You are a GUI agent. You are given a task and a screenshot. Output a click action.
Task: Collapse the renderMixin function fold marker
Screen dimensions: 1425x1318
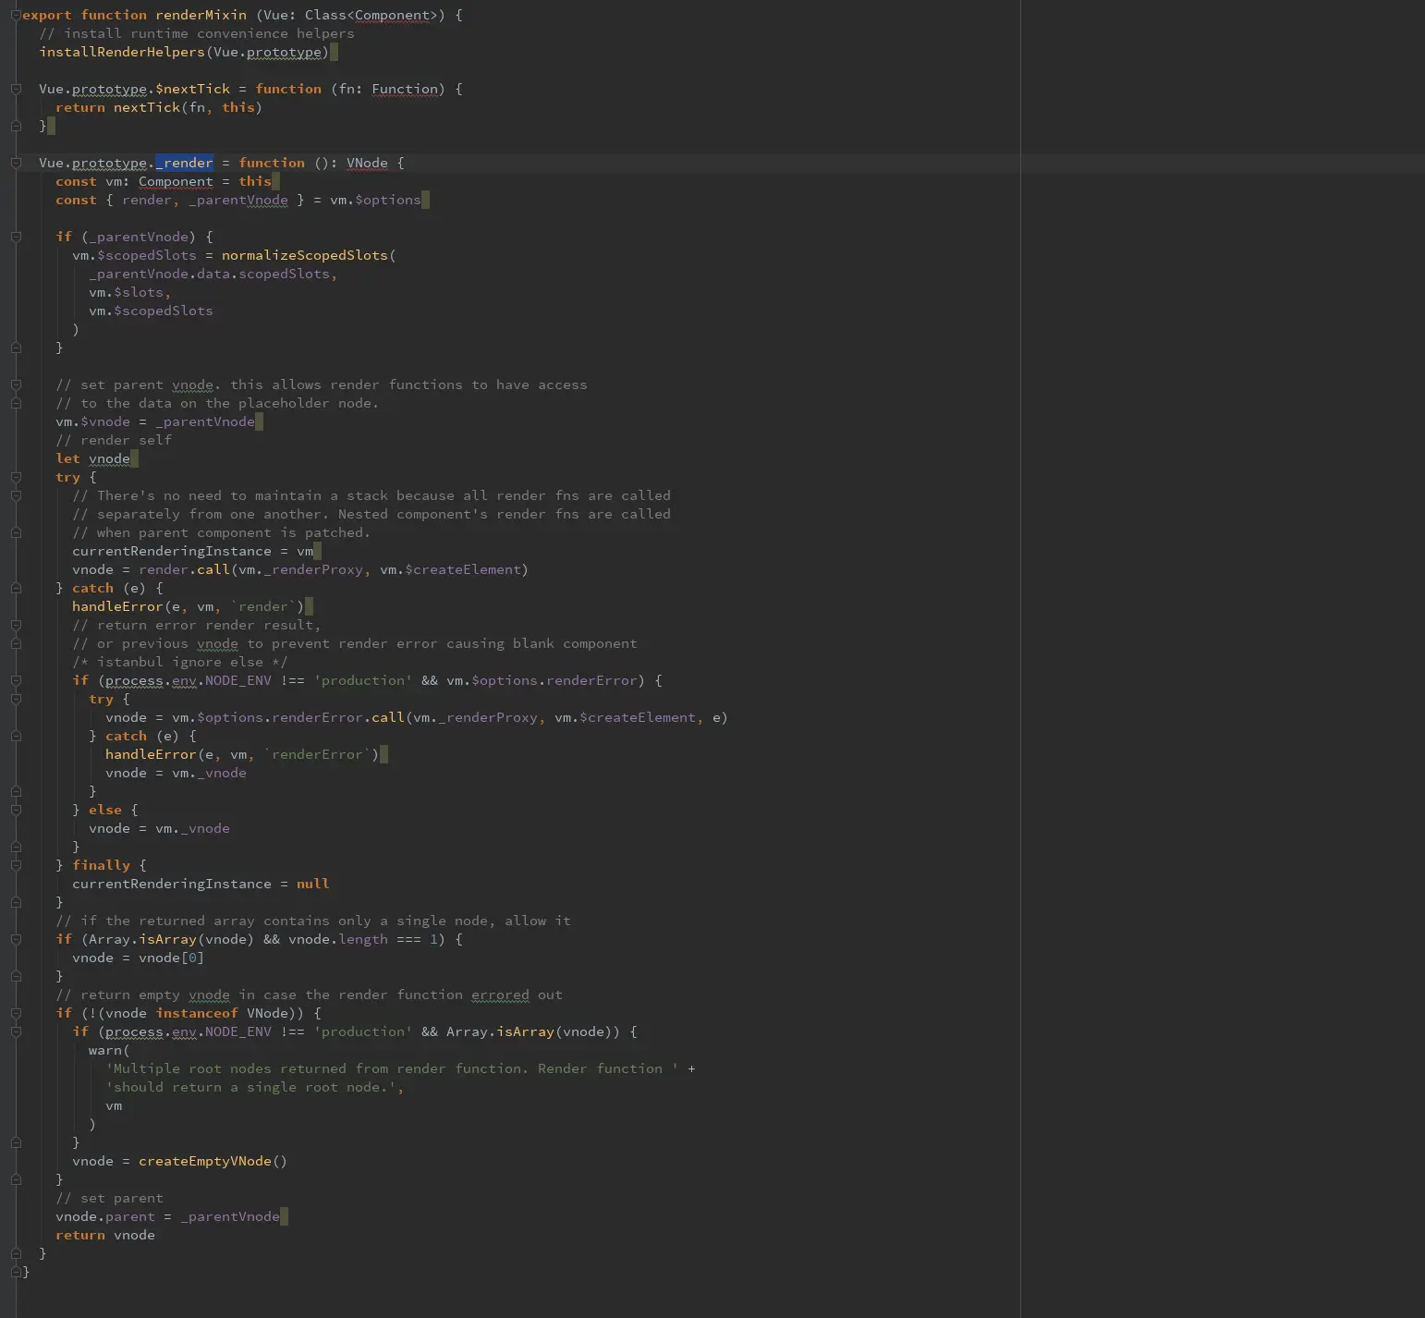(x=16, y=15)
